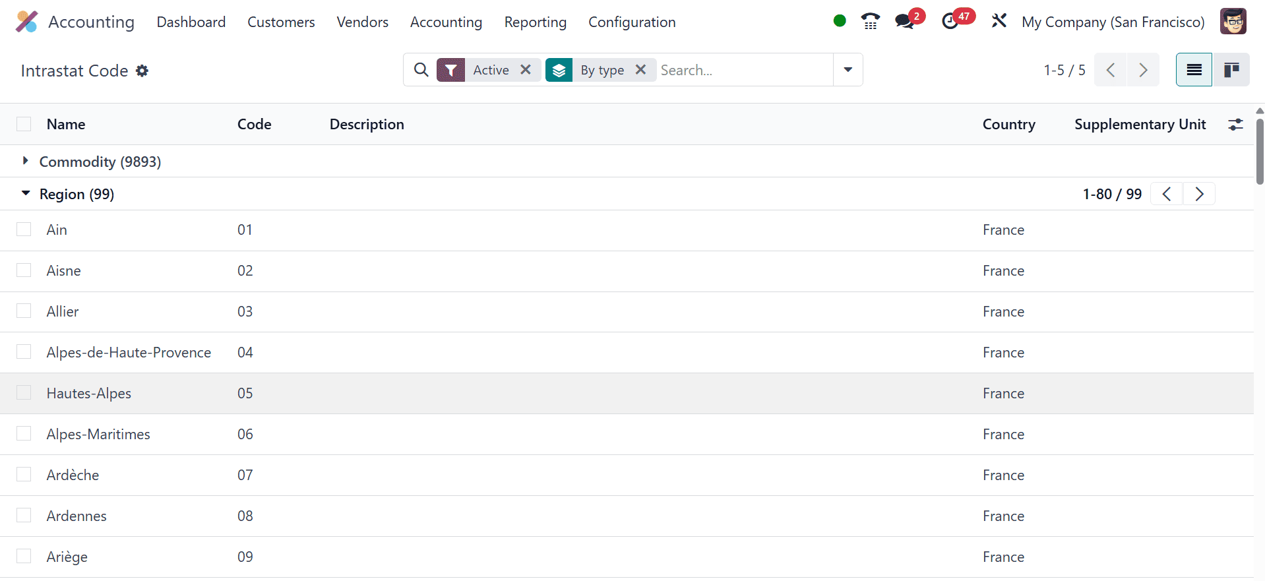Check the Ain row checkbox

tap(24, 229)
